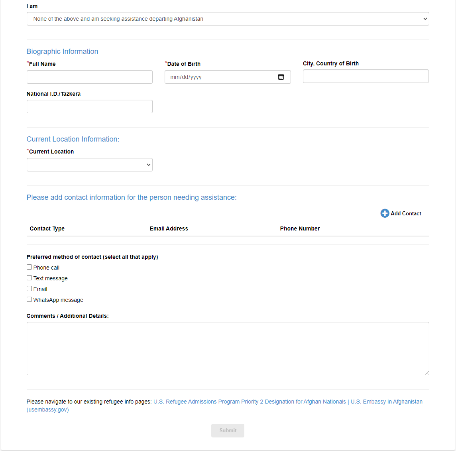Expand the Current Location dropdown

click(x=89, y=165)
